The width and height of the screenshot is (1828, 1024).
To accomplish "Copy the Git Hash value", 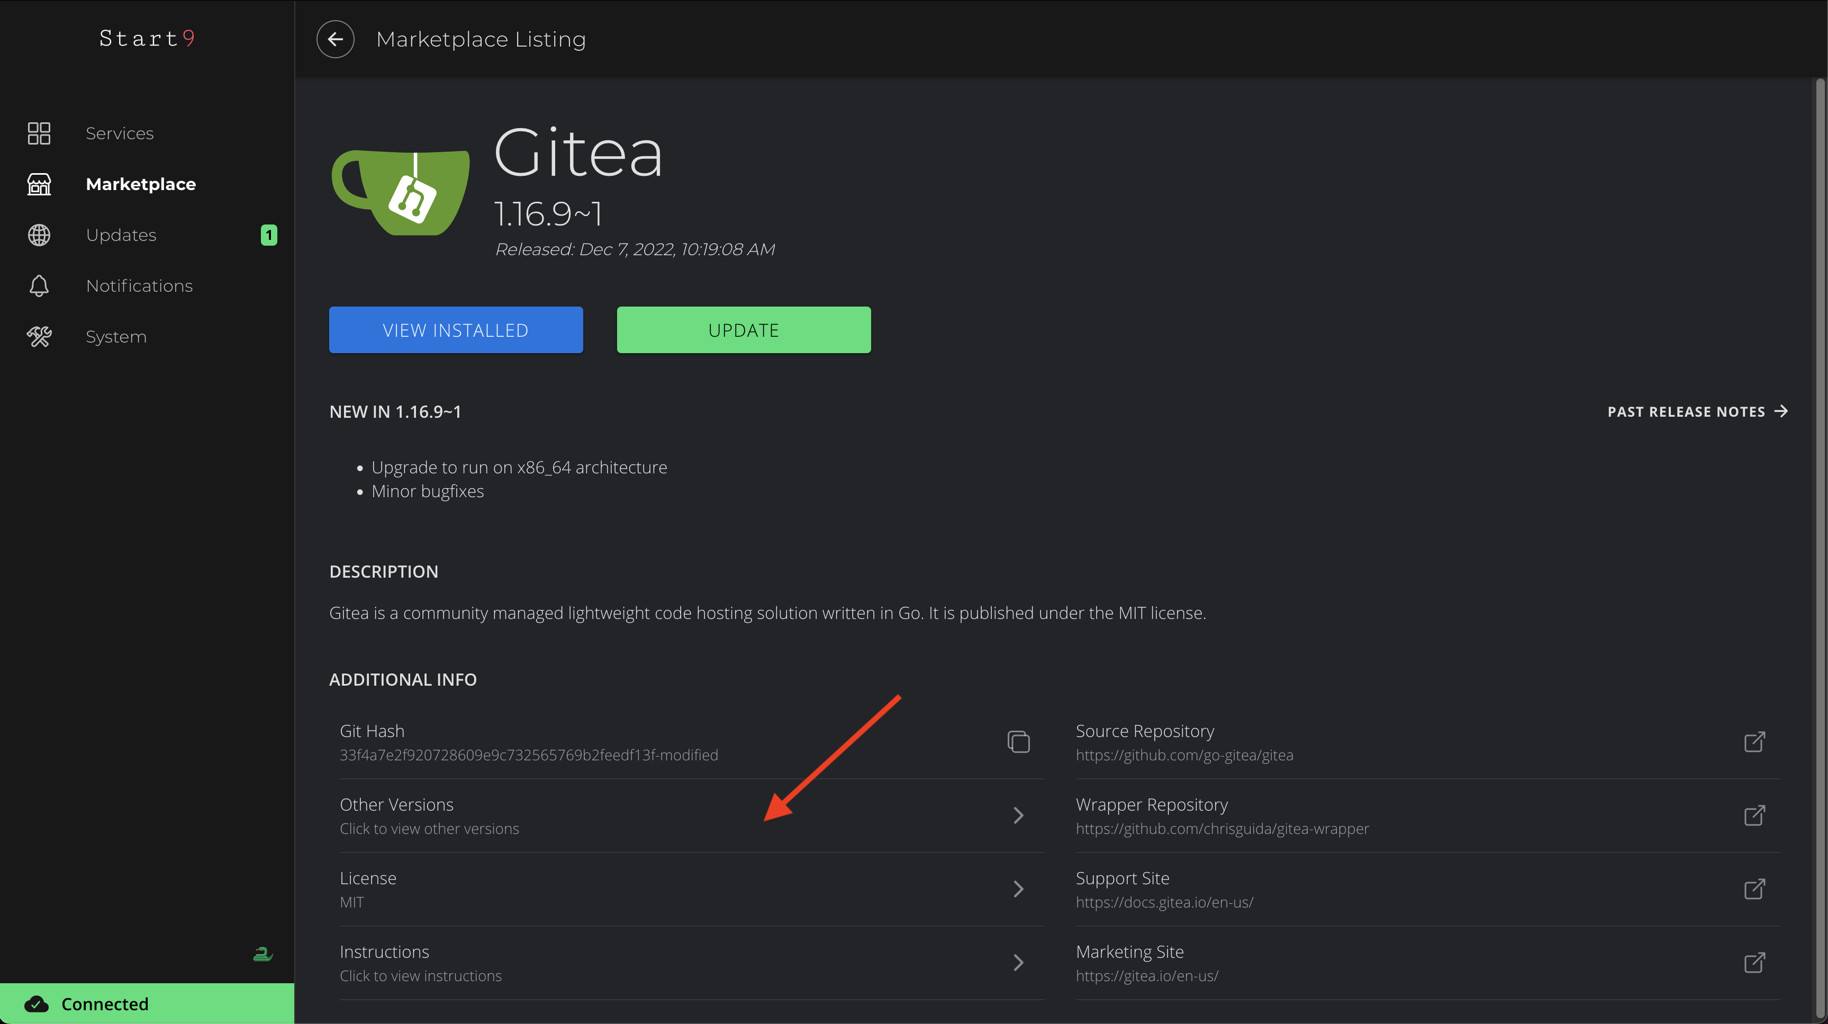I will pos(1018,741).
